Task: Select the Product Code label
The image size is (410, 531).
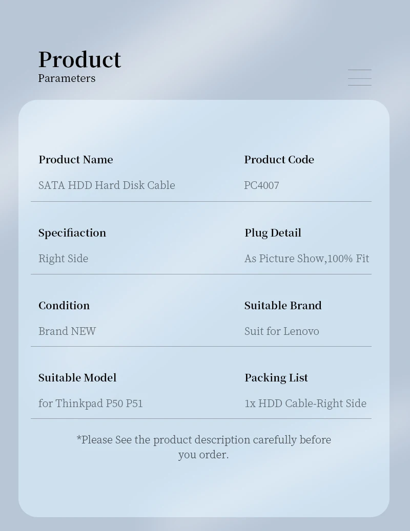Action: (x=279, y=159)
